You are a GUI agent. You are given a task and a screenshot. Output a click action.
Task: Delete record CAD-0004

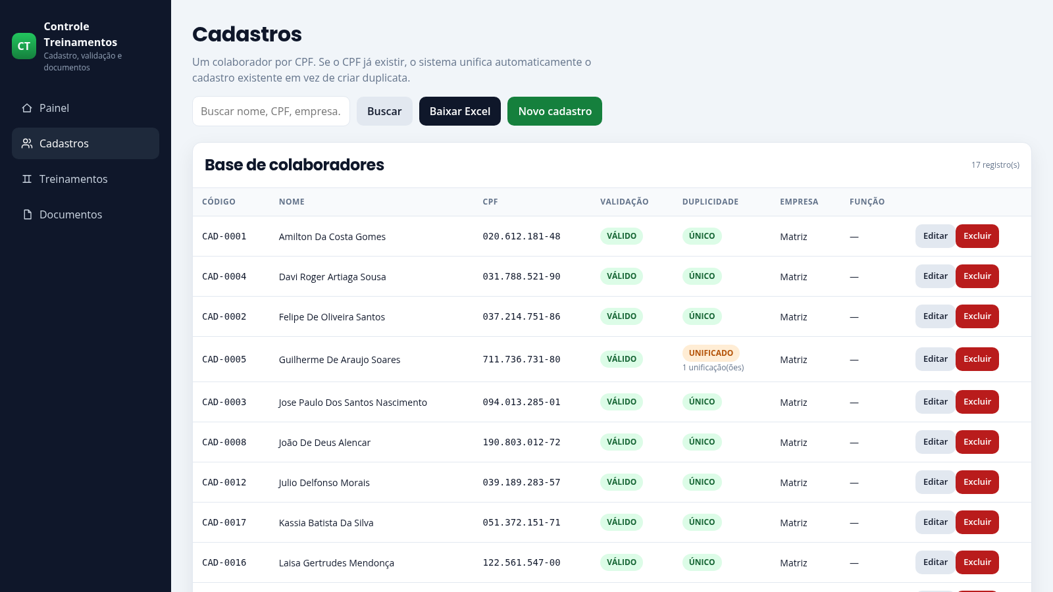point(977,276)
